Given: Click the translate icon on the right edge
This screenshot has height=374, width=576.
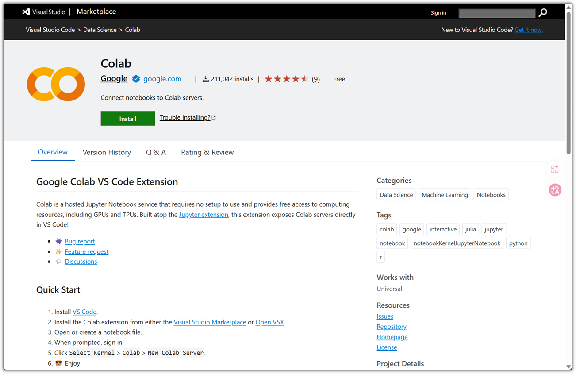Looking at the screenshot, I should [x=555, y=190].
